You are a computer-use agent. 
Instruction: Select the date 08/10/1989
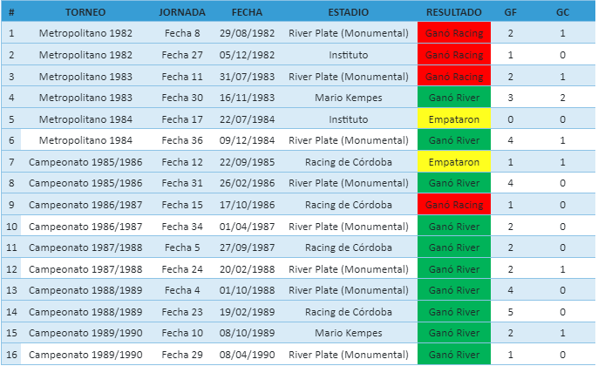click(x=248, y=333)
